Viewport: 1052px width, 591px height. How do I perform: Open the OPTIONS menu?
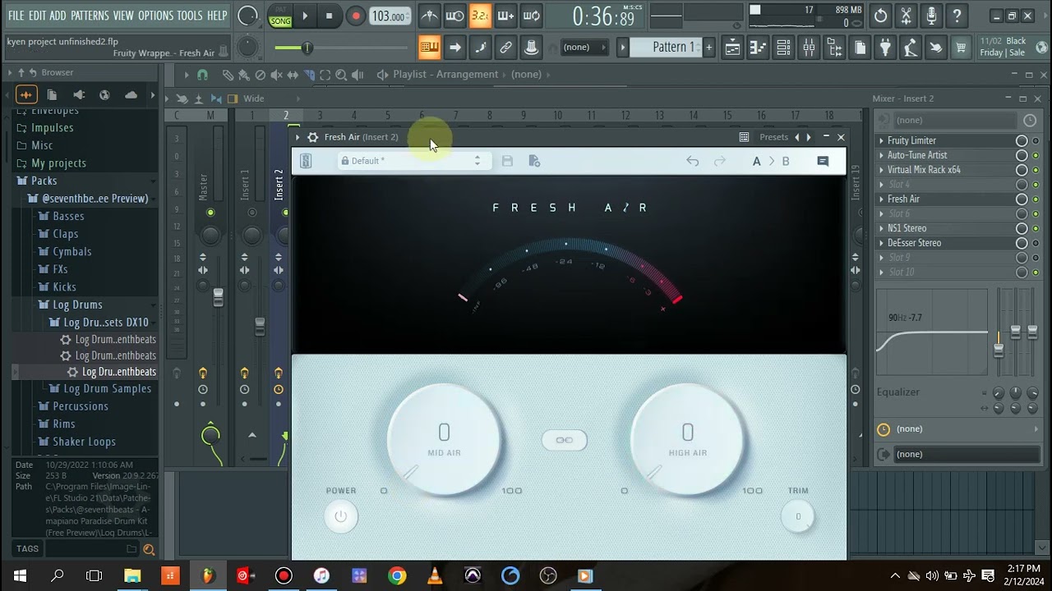point(155,16)
